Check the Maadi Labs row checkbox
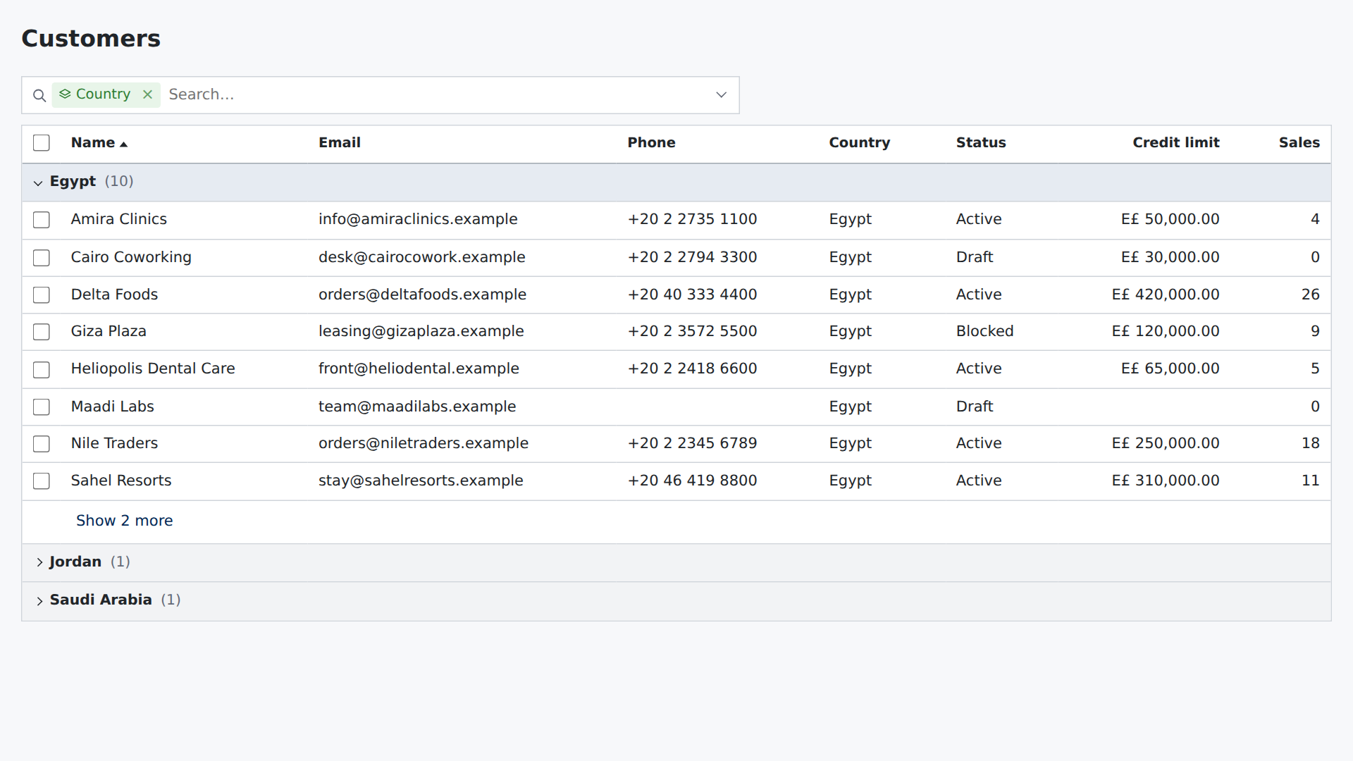The image size is (1353, 761). [x=42, y=407]
